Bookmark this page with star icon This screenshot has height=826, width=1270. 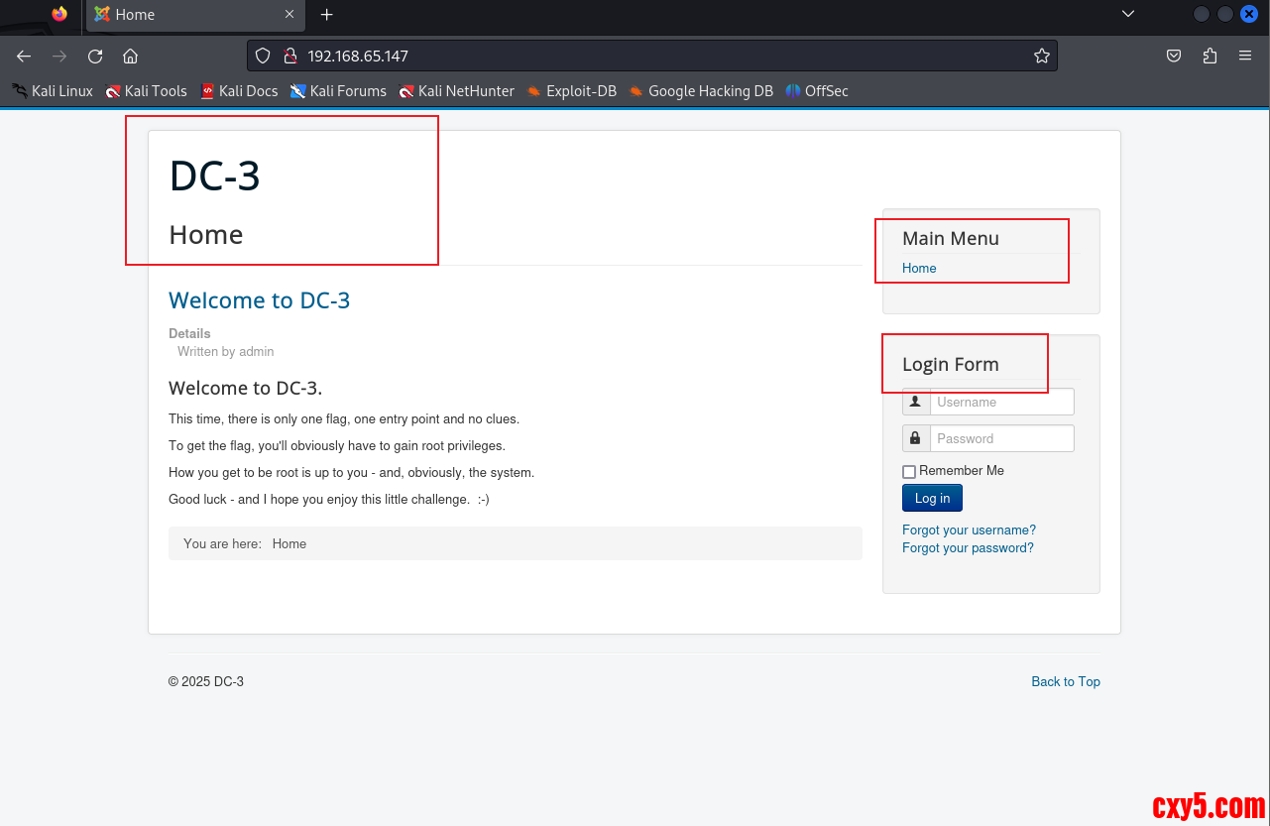[1041, 57]
